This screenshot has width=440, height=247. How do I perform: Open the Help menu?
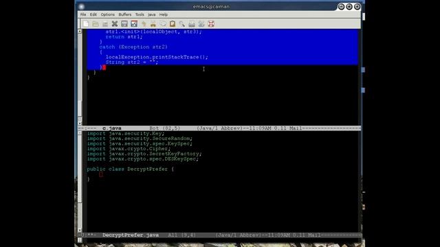click(164, 14)
